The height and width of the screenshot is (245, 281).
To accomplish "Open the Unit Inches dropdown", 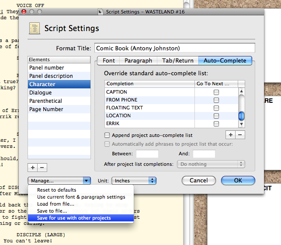I will pos(134,181).
